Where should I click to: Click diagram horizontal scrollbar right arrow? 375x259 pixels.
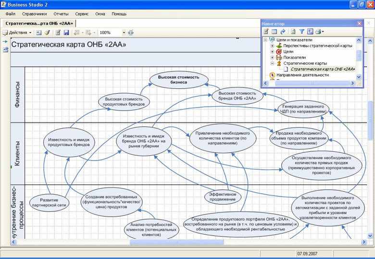click(x=364, y=242)
